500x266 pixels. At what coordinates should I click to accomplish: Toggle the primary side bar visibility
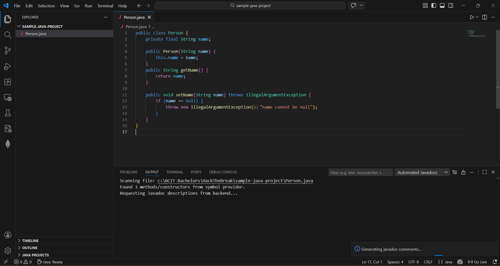point(434,5)
